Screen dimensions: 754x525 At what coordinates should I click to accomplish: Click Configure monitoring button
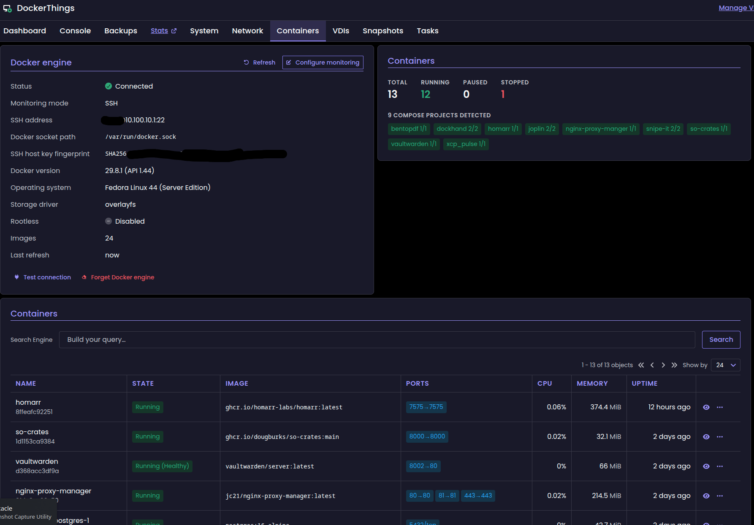tap(323, 62)
